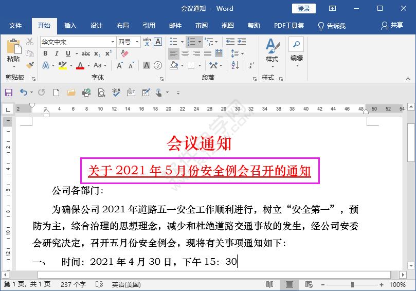Click the Clear Formatting eraser icon
416x291 pixels.
[124, 53]
